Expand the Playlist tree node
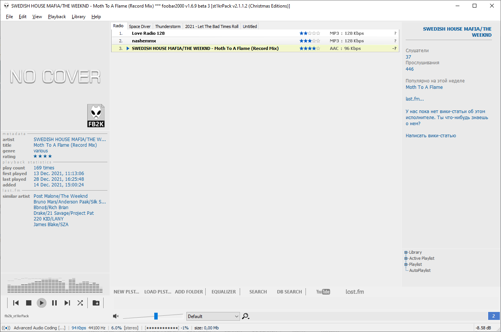This screenshot has height=332, width=501. [406, 265]
